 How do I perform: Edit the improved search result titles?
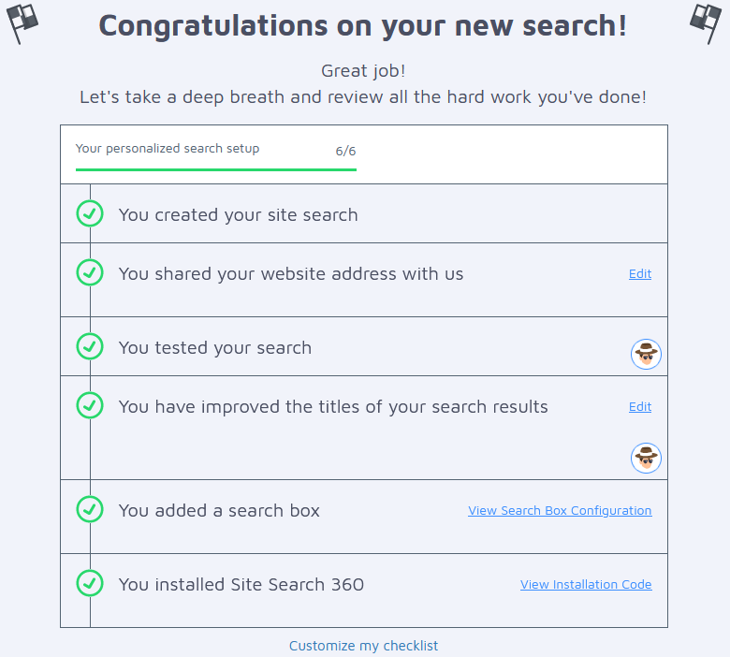click(639, 407)
